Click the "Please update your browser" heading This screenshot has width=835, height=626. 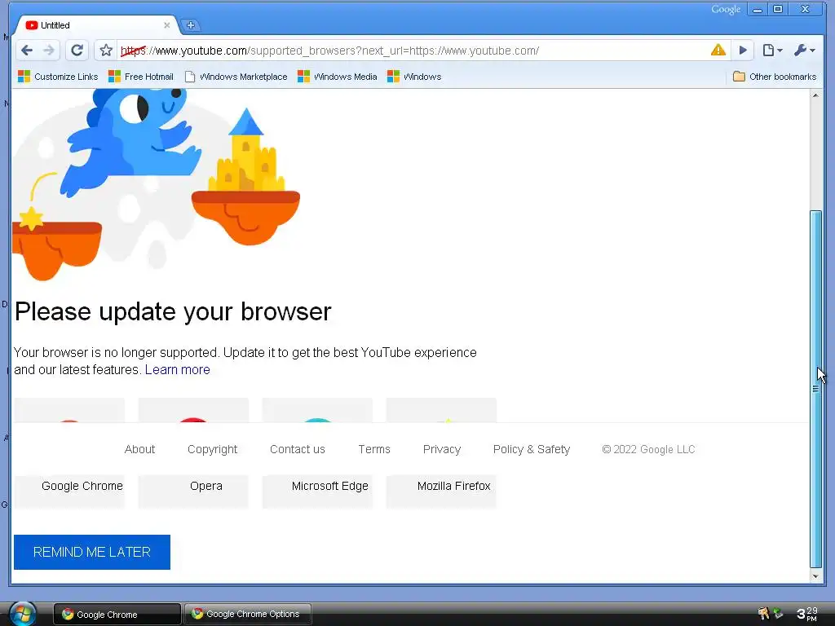(x=173, y=312)
